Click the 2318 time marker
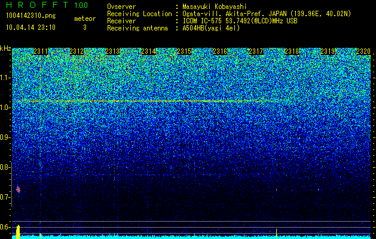 pos(292,51)
